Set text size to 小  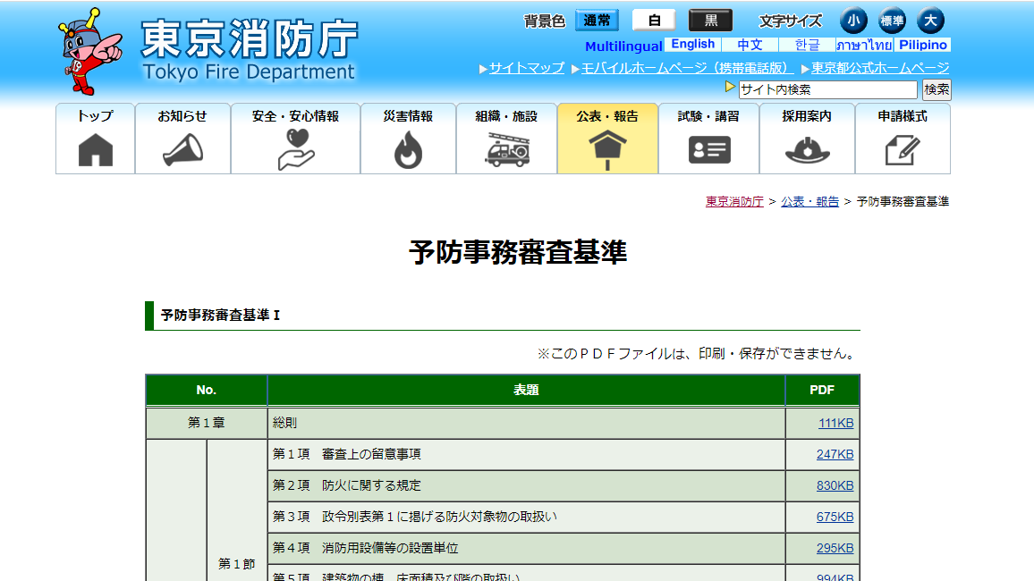[853, 21]
